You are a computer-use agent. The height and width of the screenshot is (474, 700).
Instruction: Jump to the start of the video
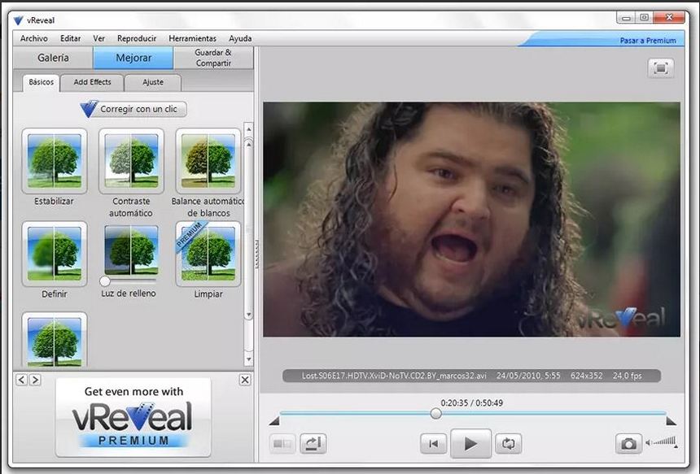pos(433,444)
